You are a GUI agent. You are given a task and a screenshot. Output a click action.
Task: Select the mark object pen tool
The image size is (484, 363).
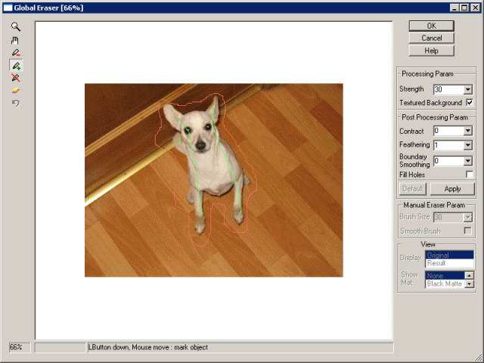(x=16, y=66)
